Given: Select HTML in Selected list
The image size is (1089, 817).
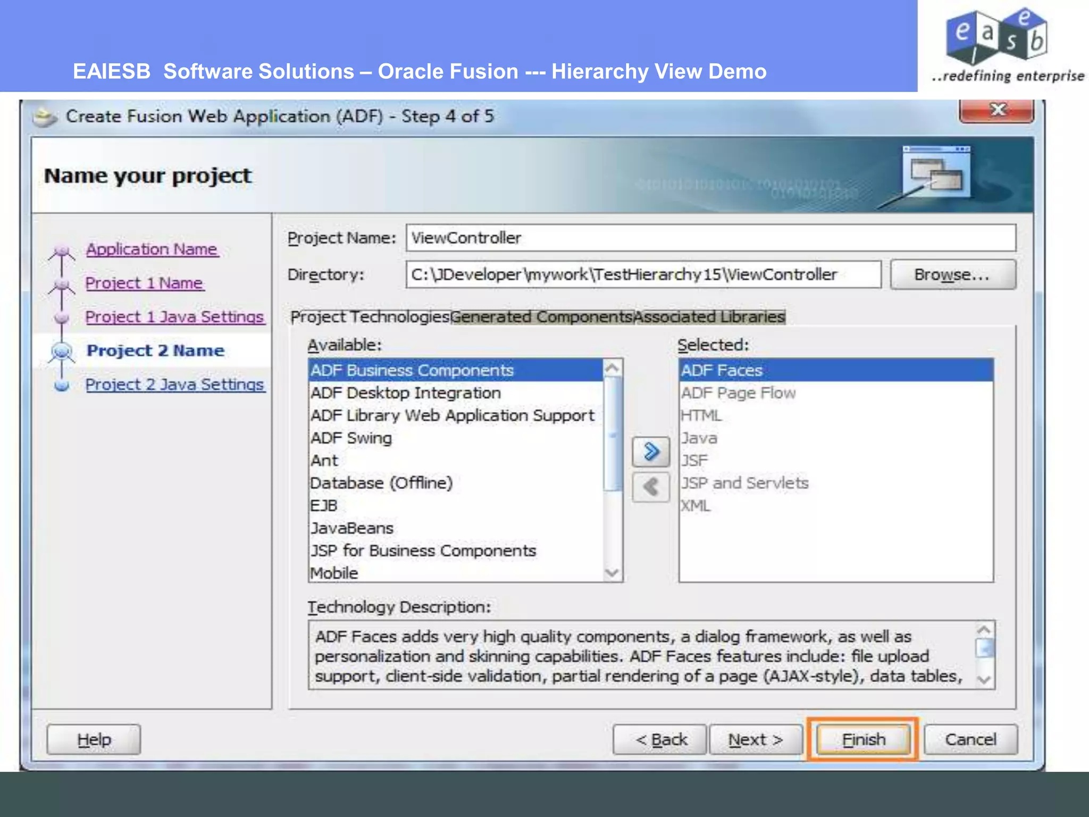Looking at the screenshot, I should (836, 415).
